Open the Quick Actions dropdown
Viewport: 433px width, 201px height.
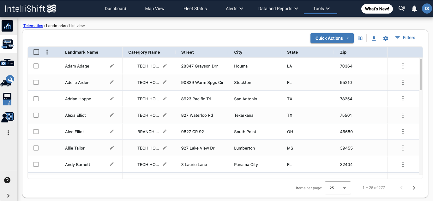point(332,38)
